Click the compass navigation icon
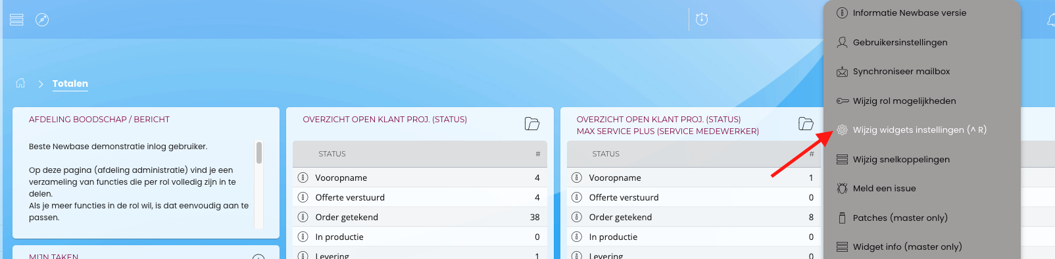The image size is (1055, 259). 42,20
